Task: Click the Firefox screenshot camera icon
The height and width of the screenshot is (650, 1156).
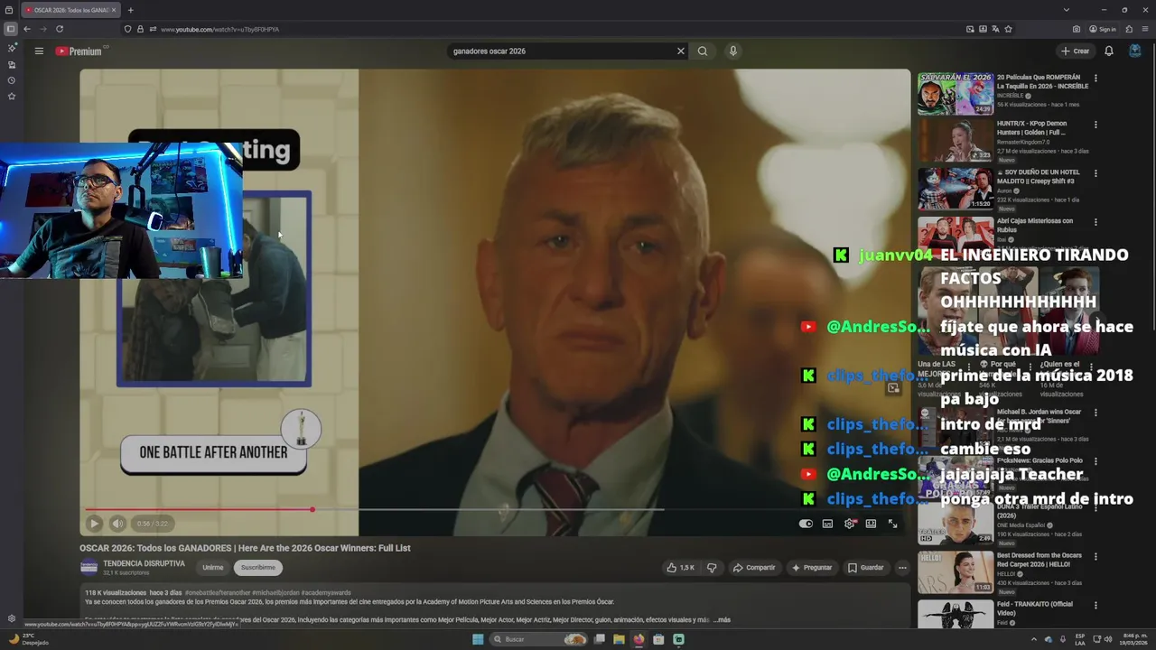Action: [x=1077, y=29]
